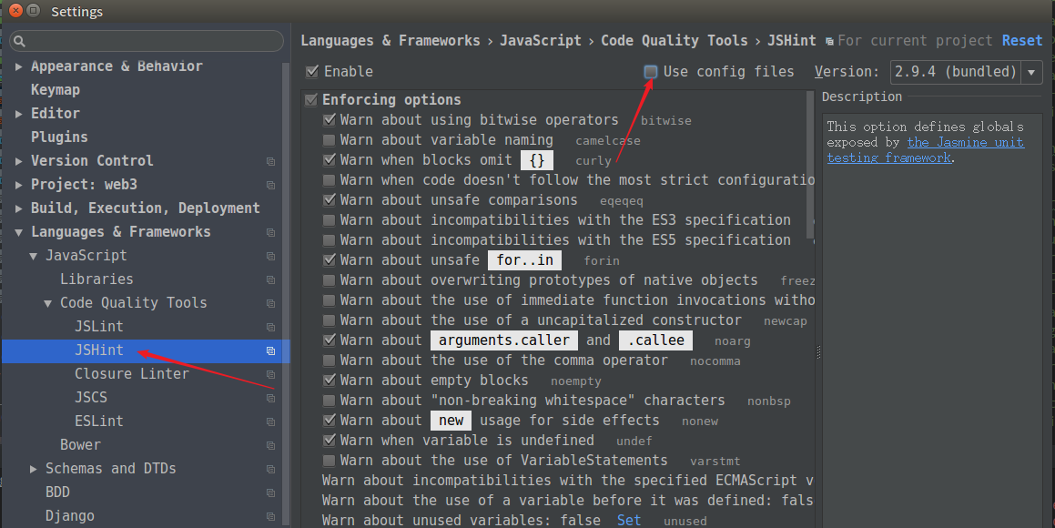Click Set link for unused variables
Image resolution: width=1055 pixels, height=528 pixels.
[x=628, y=520]
